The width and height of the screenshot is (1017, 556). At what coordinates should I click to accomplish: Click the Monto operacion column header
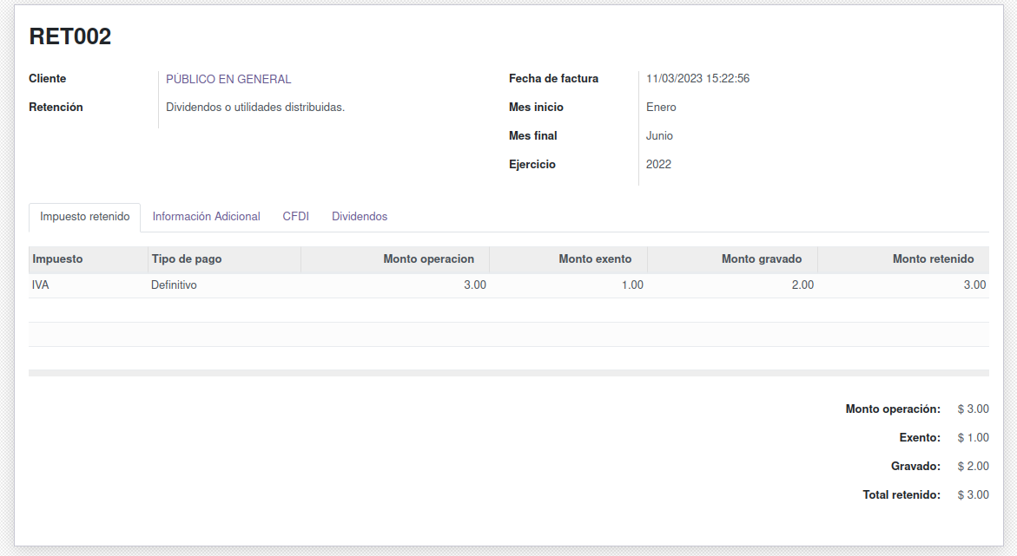[428, 259]
